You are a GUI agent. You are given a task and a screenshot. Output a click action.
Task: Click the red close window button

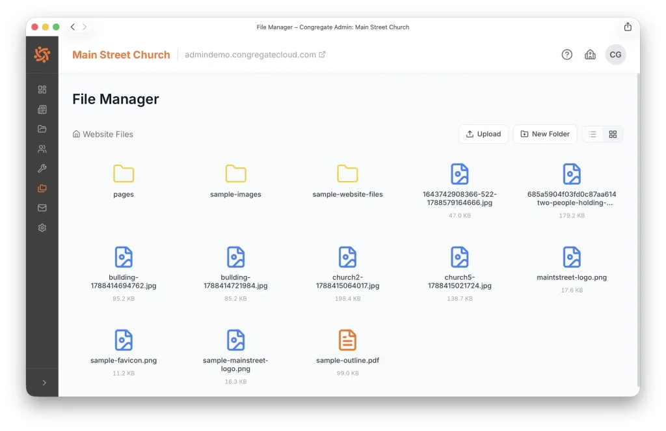pos(35,27)
